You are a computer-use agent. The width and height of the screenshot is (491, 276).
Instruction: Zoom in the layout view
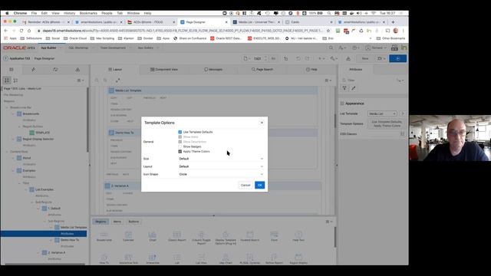pyautogui.click(x=106, y=80)
